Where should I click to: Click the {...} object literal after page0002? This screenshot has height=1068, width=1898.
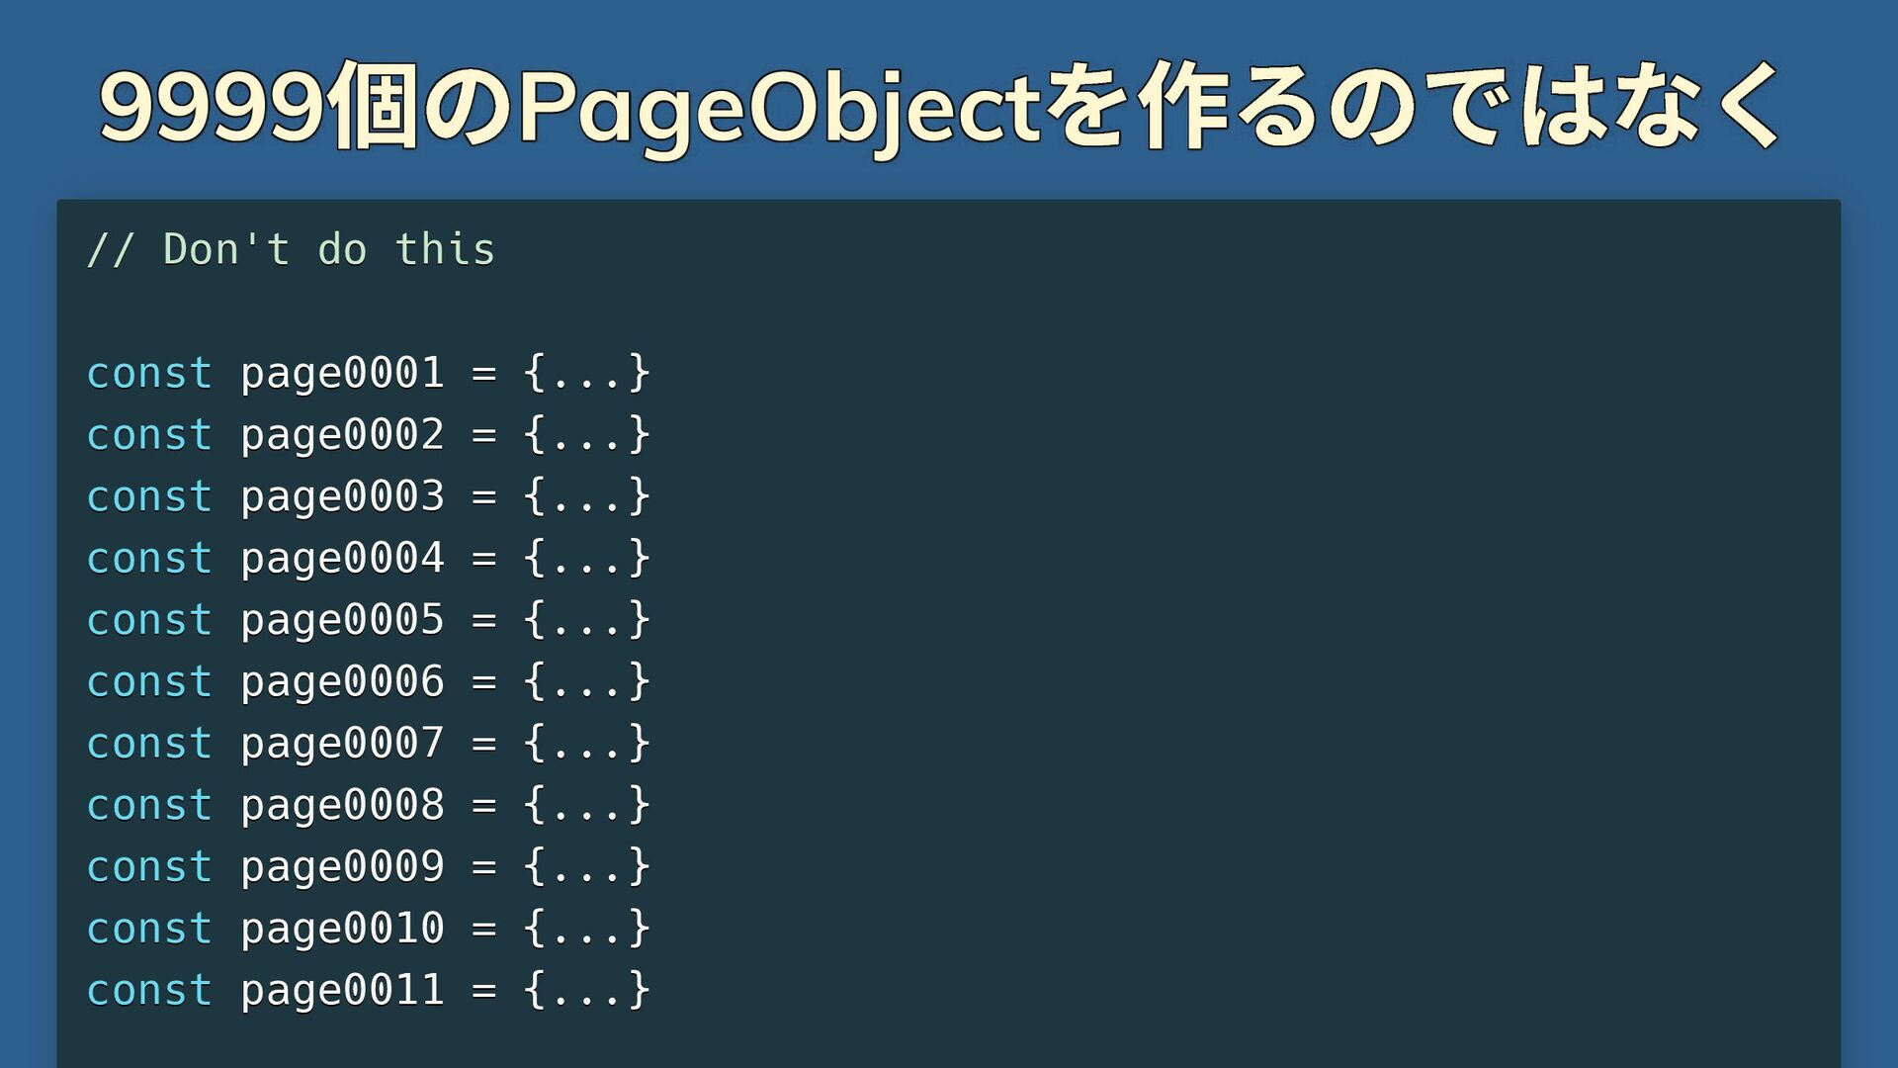587,435
